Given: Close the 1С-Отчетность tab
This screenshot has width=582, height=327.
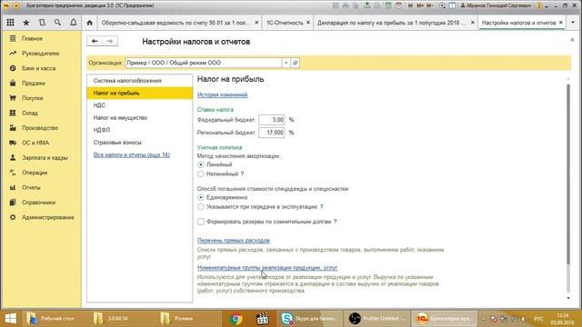Looking at the screenshot, I should coord(308,23).
